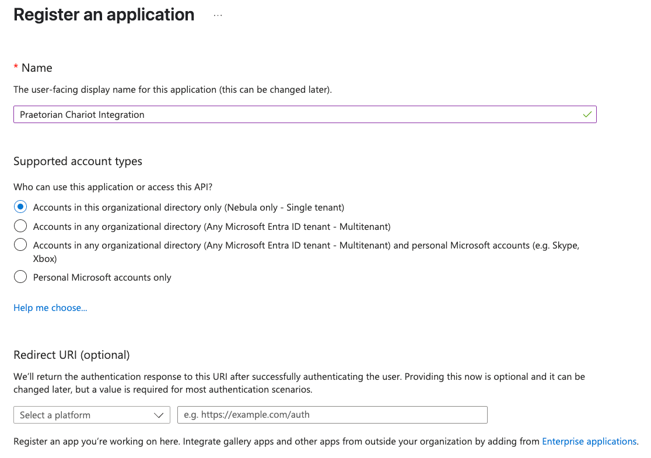Select single tenant organizational directory only option

point(20,207)
